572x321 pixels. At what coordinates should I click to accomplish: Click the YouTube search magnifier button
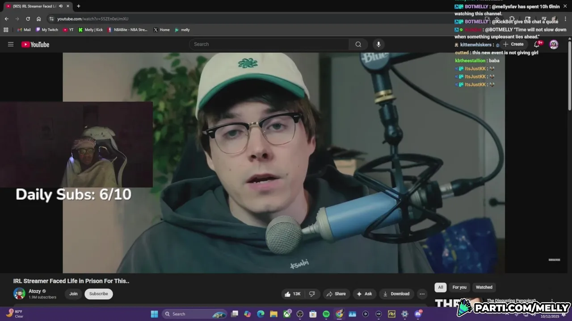[358, 44]
